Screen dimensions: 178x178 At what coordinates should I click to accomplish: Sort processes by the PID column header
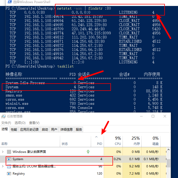[97, 141]
